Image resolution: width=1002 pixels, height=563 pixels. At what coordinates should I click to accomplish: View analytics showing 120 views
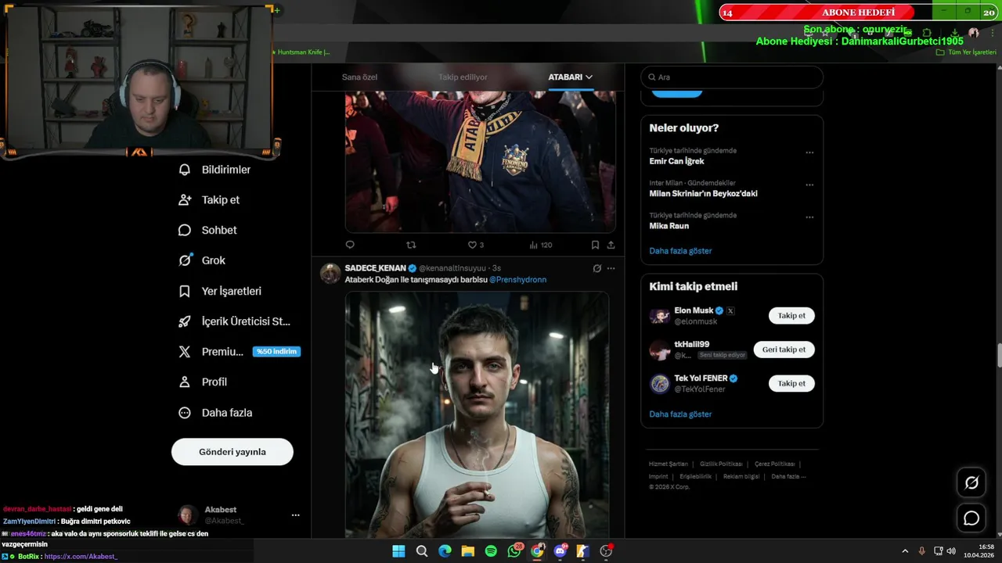(x=540, y=245)
